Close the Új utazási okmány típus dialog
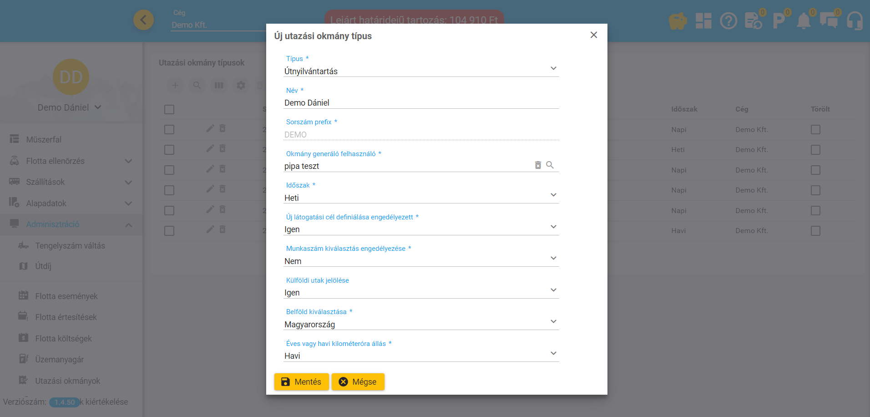This screenshot has height=417, width=870. [x=593, y=35]
